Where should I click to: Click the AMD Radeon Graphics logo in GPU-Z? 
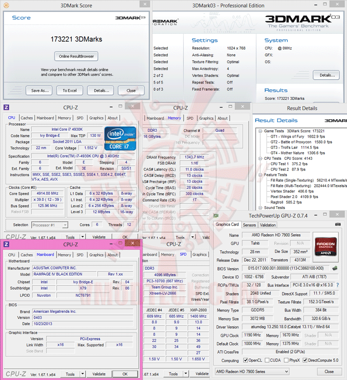click(x=325, y=247)
